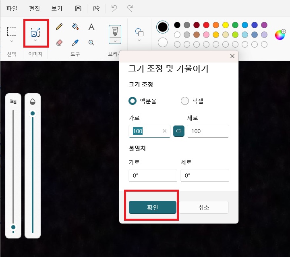Select the Pencil tool
The width and height of the screenshot is (290, 257).
[x=59, y=27]
